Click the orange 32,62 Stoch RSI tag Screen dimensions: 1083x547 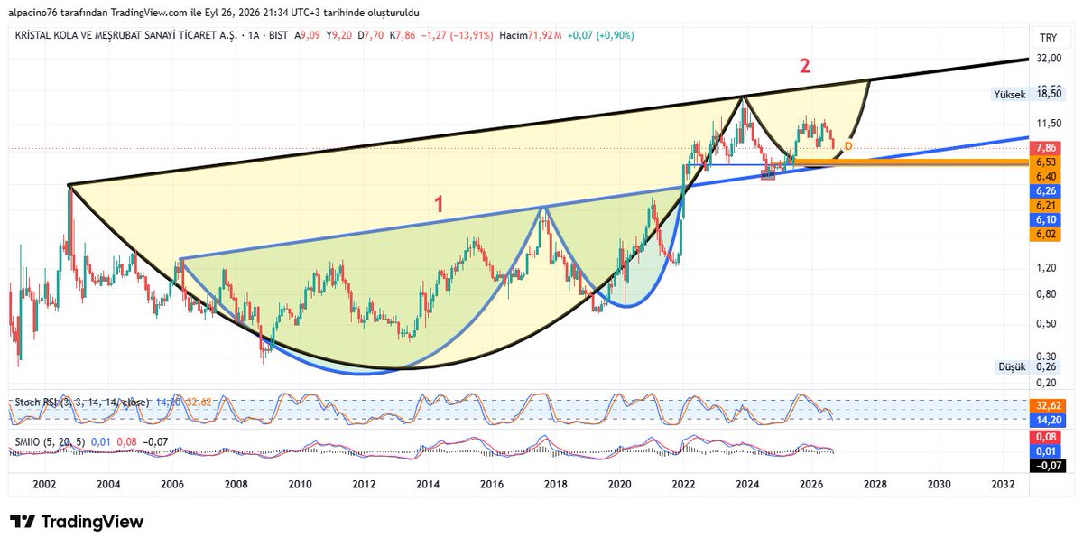coord(1047,405)
